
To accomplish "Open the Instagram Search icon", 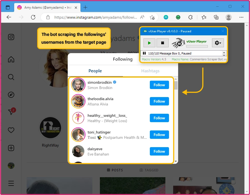I will click(x=11, y=77).
